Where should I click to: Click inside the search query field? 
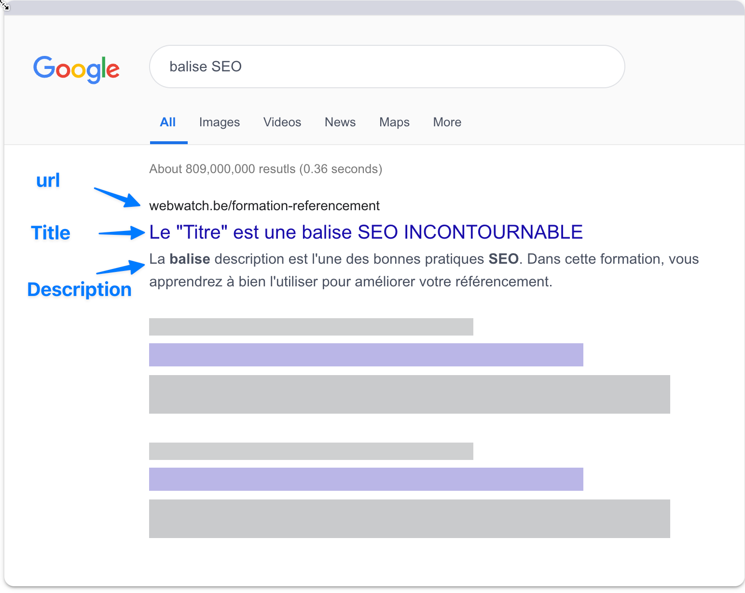[x=386, y=66]
